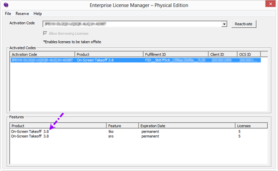Click the Expiration Date column header
The height and width of the screenshot is (171, 278).
pyautogui.click(x=187, y=126)
